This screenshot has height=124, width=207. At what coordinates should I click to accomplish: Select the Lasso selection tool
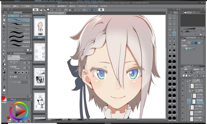point(4,31)
